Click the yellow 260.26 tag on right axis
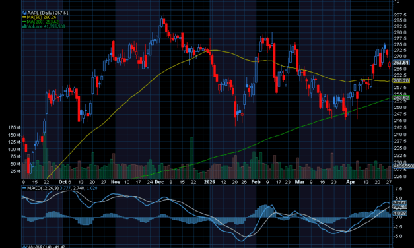Screen dimensions: 414x248 pyautogui.click(x=401, y=80)
